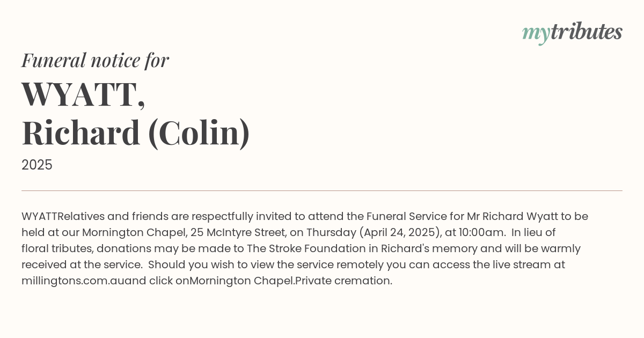Click 'received at the service' text
This screenshot has height=338, width=644.
coord(80,264)
